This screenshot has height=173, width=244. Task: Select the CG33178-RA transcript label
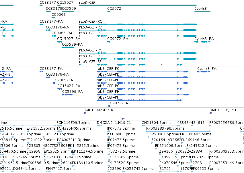(57, 27)
